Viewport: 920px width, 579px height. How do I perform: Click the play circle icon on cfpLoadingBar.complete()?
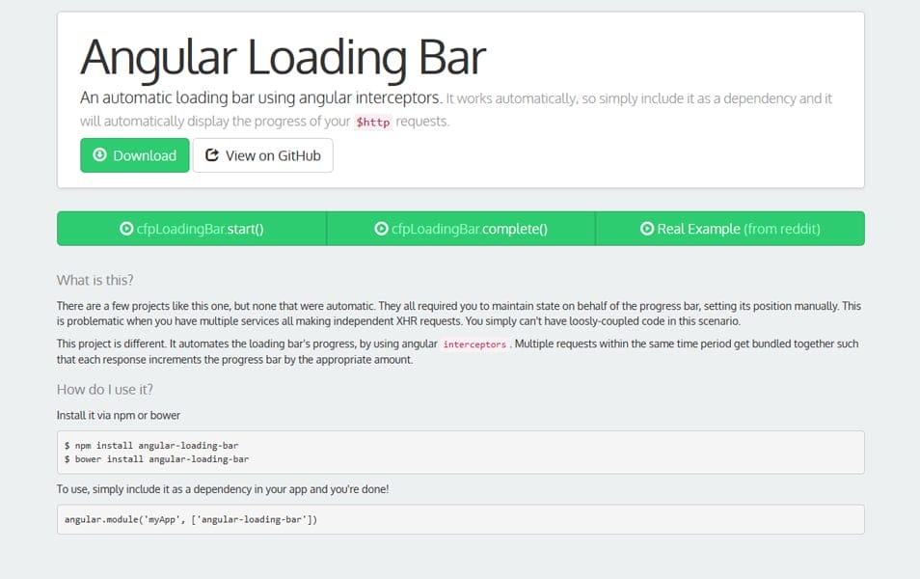[x=380, y=229]
